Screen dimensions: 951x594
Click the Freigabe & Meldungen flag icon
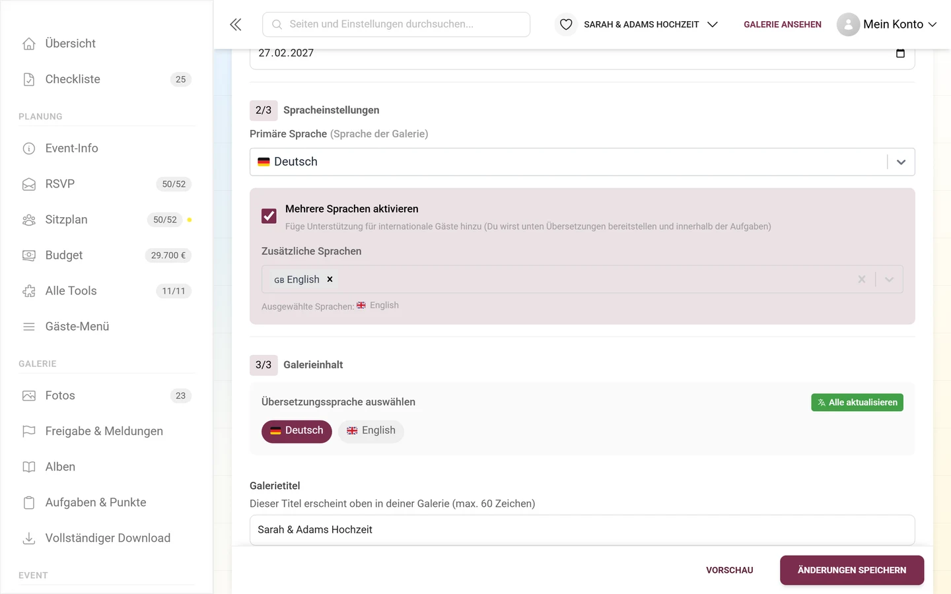[x=29, y=432]
